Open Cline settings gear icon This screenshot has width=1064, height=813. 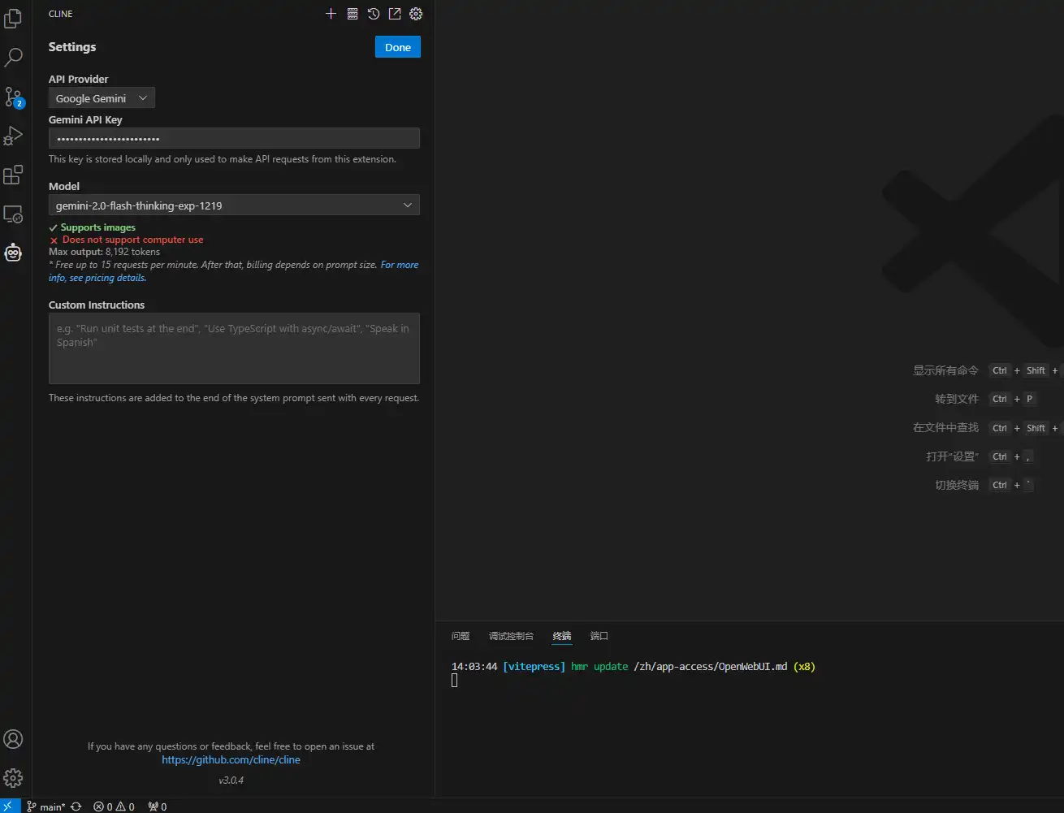(416, 14)
